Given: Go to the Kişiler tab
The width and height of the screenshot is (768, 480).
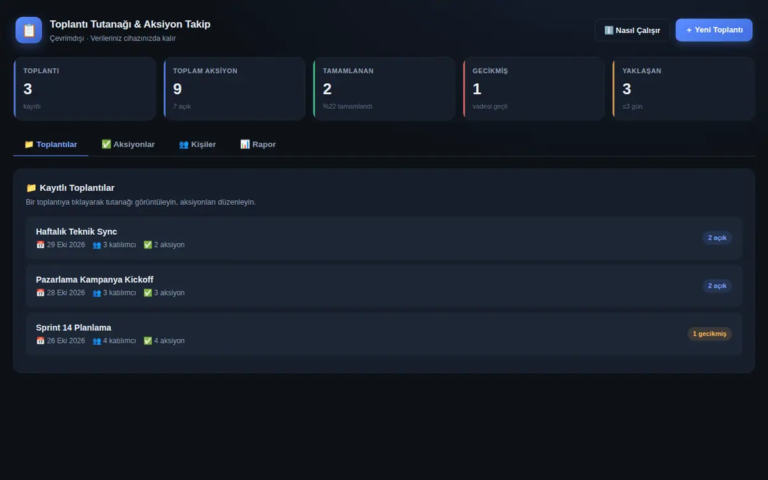Looking at the screenshot, I should (x=197, y=145).
